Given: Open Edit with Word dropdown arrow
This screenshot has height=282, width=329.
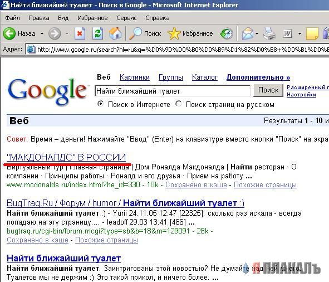Looking at the screenshot, I should click(x=299, y=33).
